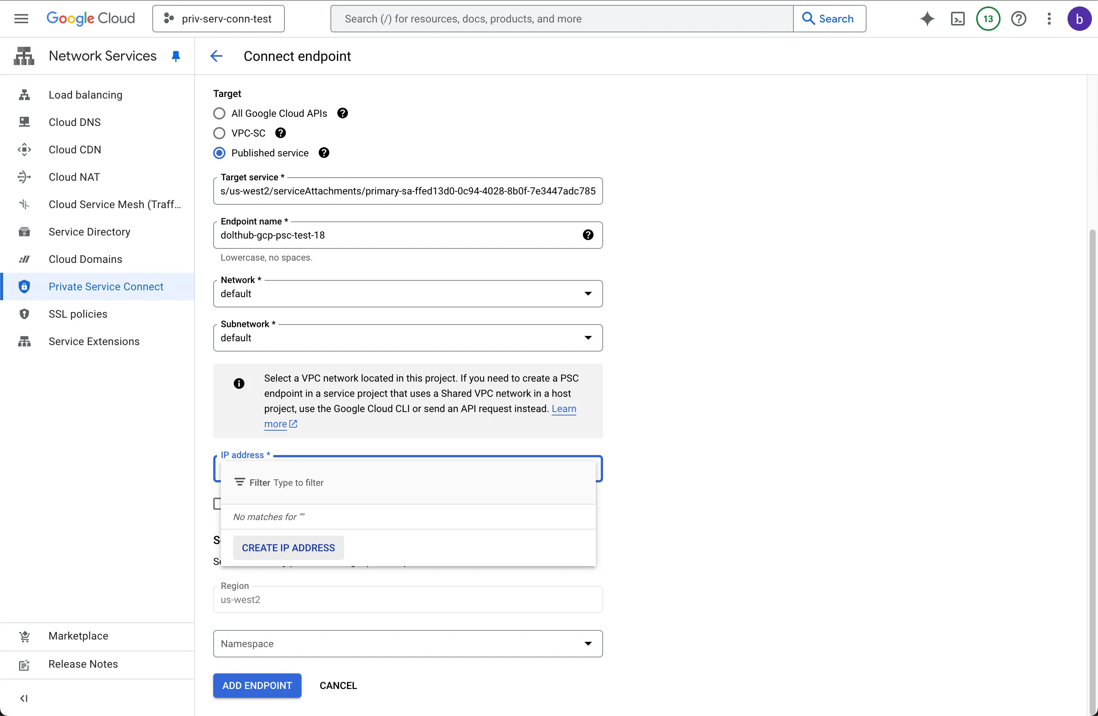Activate Cloud Shell terminal icon
Image resolution: width=1098 pixels, height=716 pixels.
[x=957, y=19]
